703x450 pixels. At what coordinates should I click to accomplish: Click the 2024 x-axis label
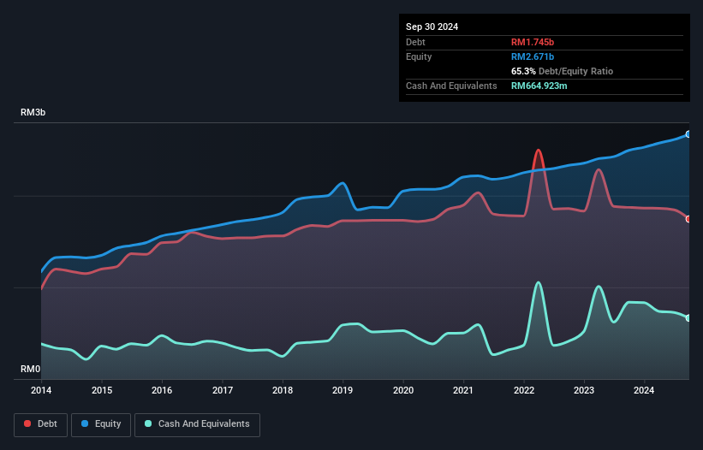(x=644, y=390)
